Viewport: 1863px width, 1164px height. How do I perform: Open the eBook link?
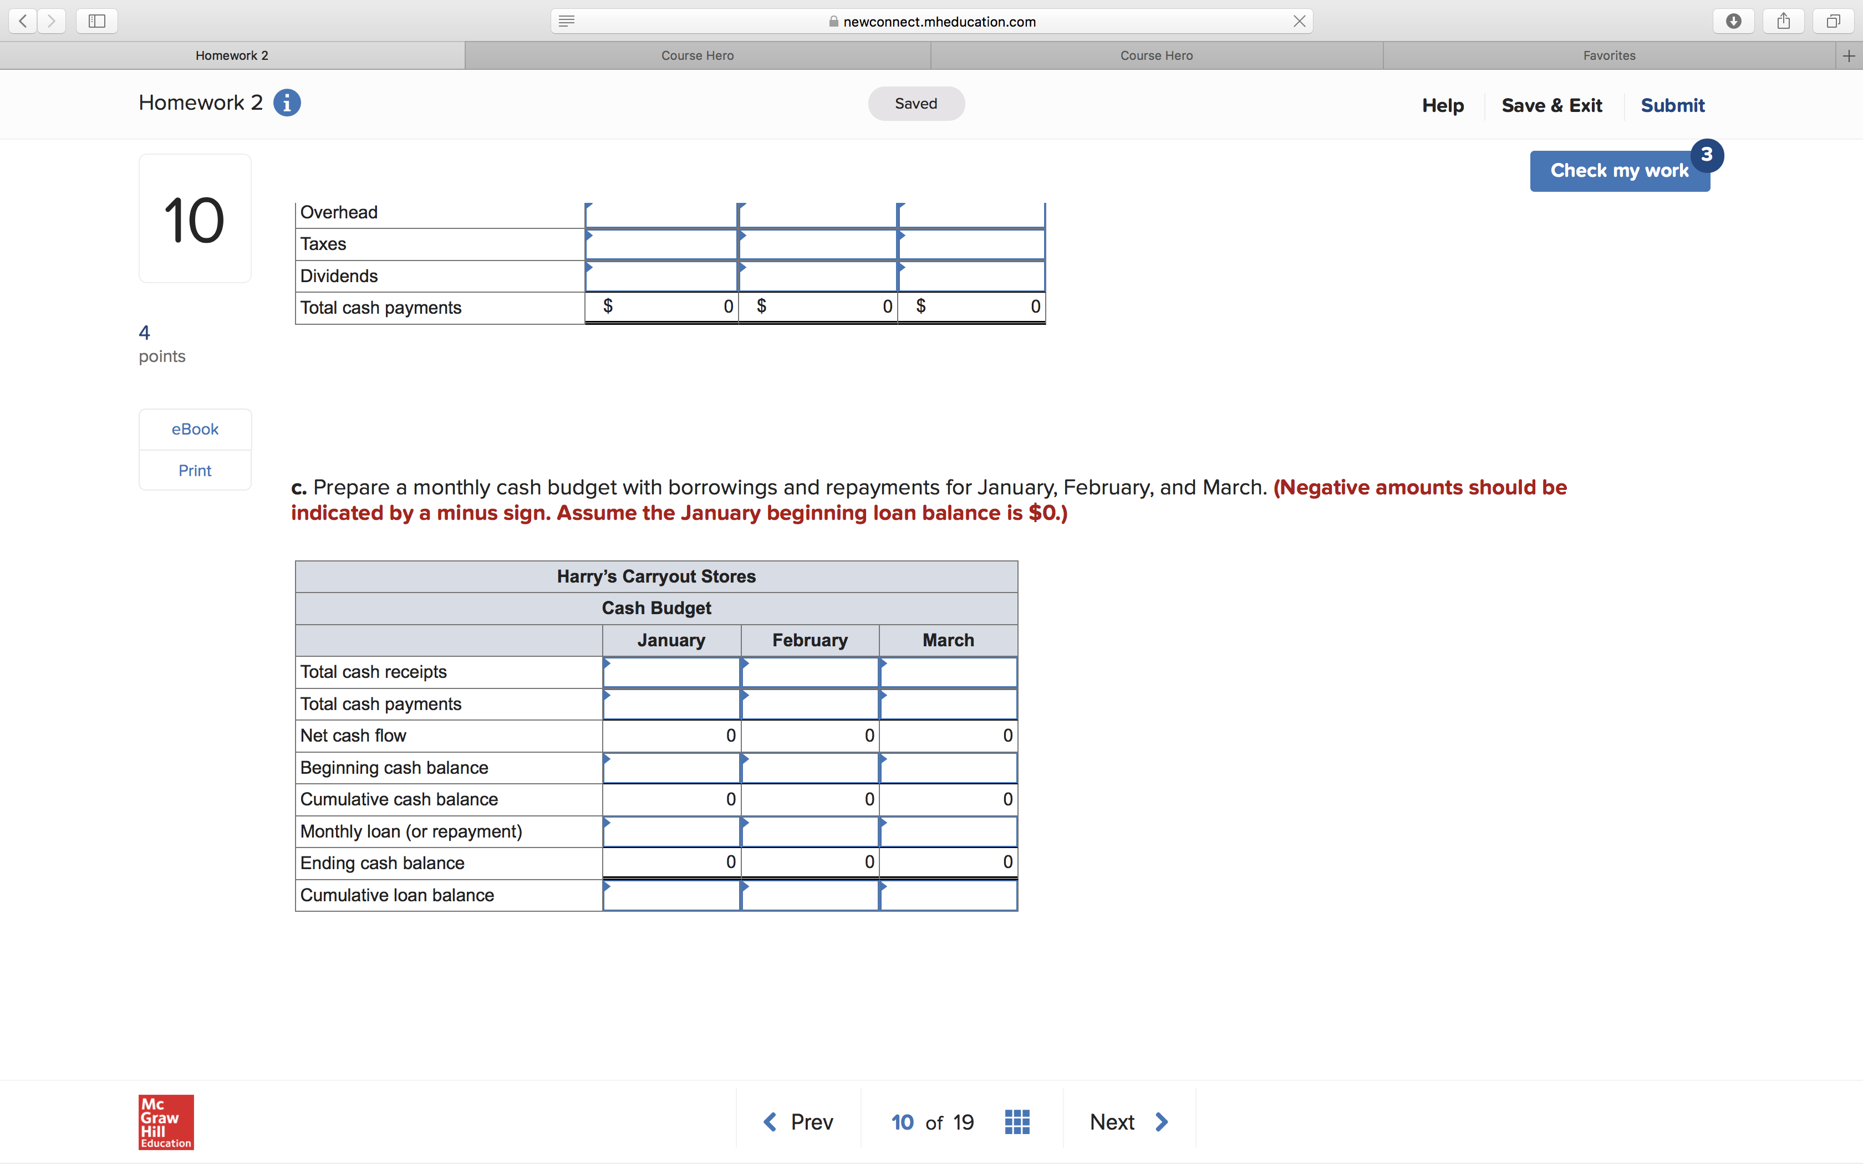[195, 429]
